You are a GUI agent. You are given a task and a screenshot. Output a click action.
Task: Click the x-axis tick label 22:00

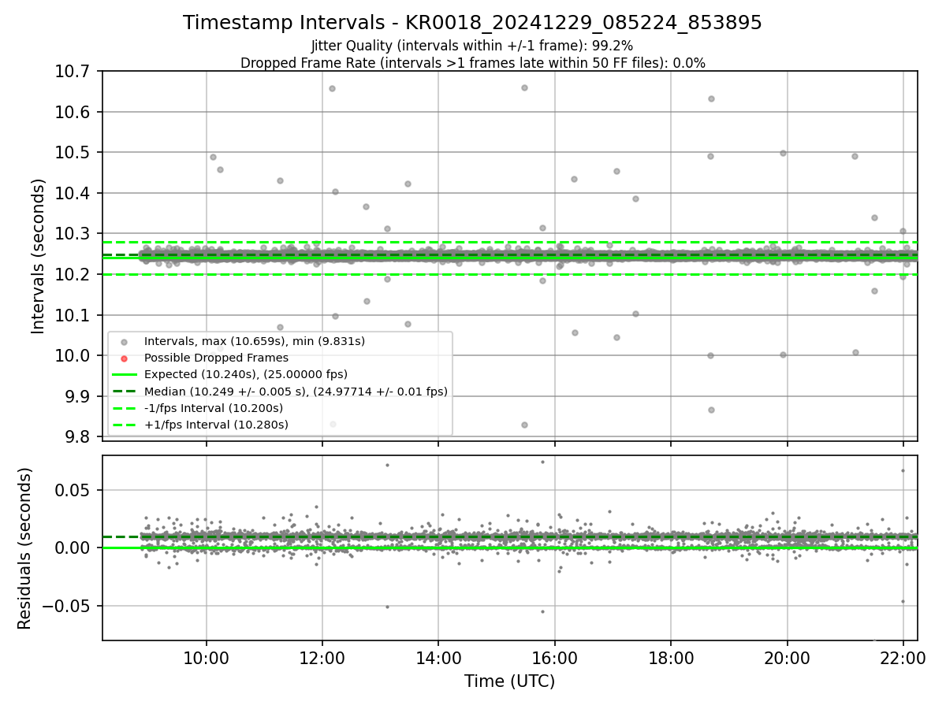(x=903, y=657)
